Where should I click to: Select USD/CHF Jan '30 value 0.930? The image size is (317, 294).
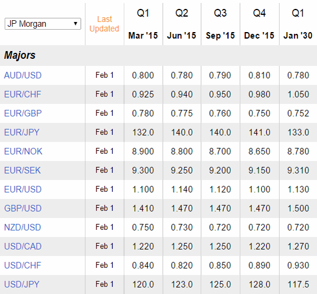tap(298, 265)
